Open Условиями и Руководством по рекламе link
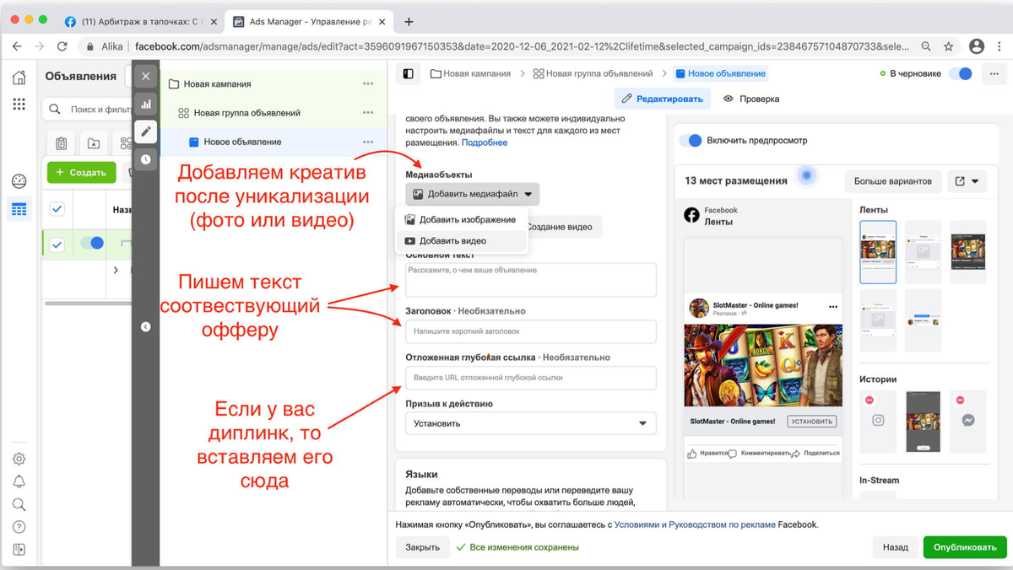The width and height of the screenshot is (1013, 570). (695, 524)
